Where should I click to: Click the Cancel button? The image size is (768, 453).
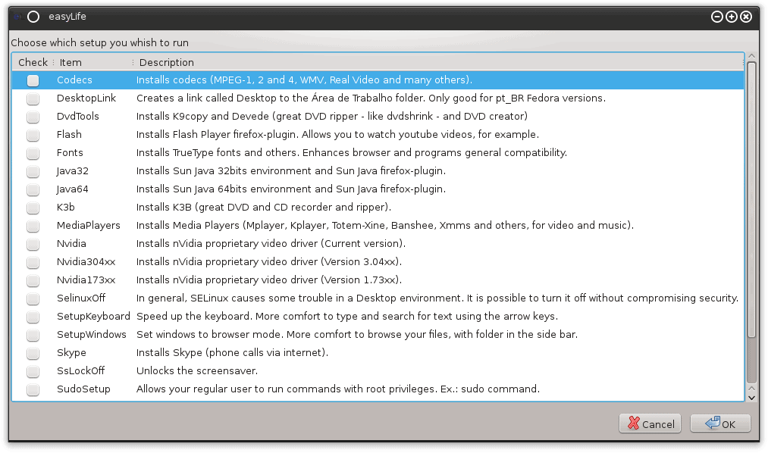pyautogui.click(x=650, y=423)
